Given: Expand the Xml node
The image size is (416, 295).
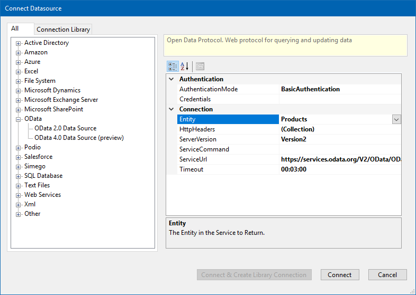Looking at the screenshot, I should pos(18,205).
